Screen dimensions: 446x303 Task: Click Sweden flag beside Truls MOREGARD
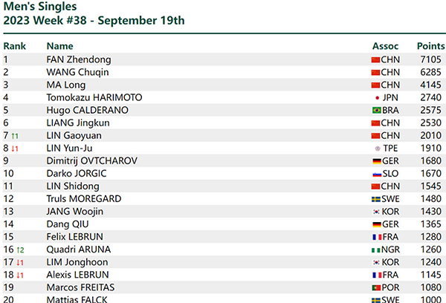[x=375, y=199]
